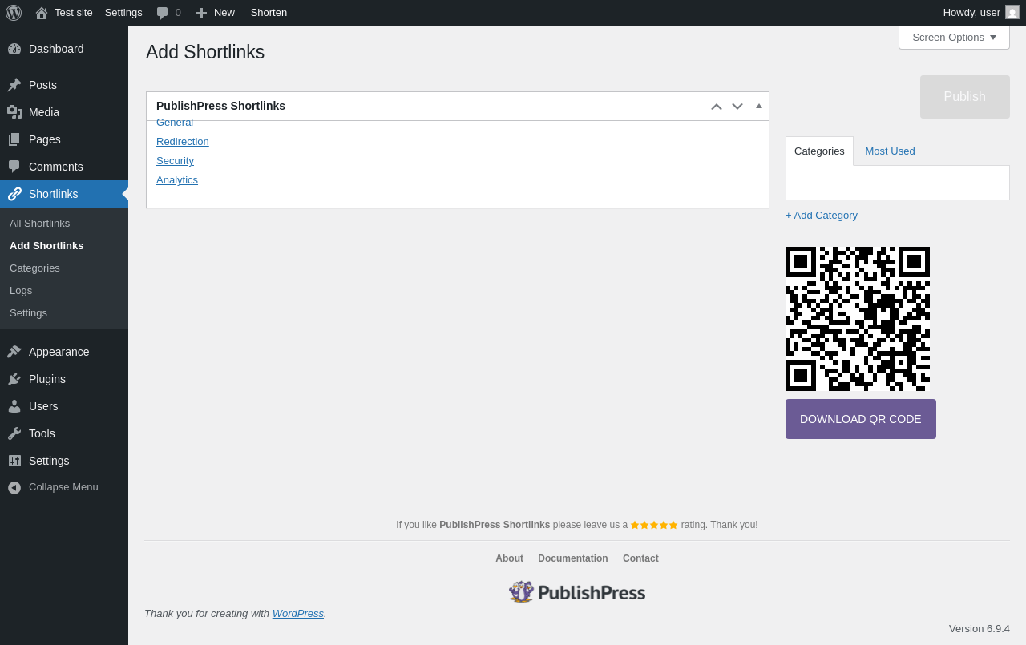Open the Security section link
The height and width of the screenshot is (645, 1026).
(175, 161)
